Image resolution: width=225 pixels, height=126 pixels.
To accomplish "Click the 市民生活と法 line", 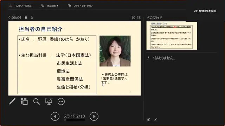I will pyautogui.click(x=69, y=63).
